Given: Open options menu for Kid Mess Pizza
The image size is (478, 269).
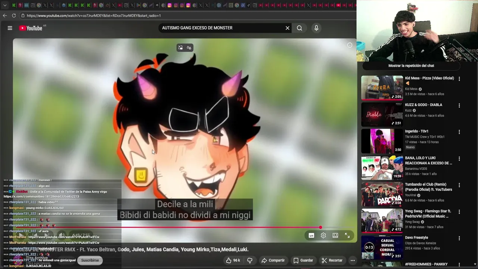Looking at the screenshot, I should [x=459, y=79].
